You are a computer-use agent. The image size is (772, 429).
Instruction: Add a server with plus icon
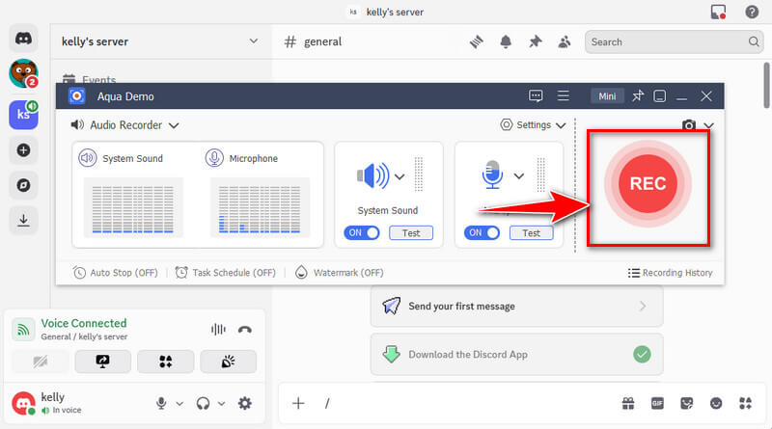(x=23, y=150)
